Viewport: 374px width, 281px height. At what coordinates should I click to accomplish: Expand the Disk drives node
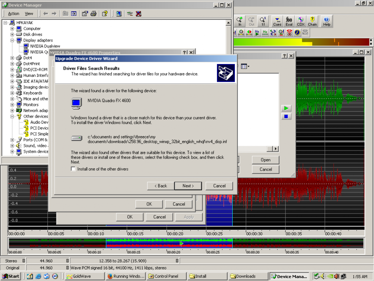pyautogui.click(x=12, y=34)
